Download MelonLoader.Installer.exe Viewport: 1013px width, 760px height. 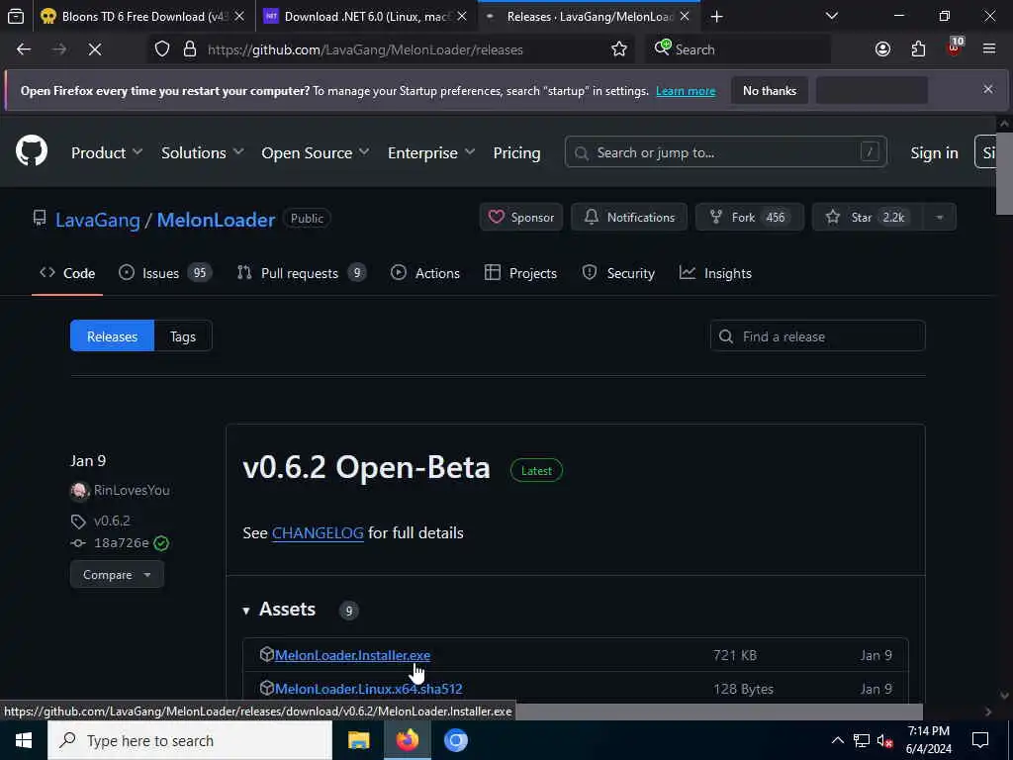(x=352, y=655)
